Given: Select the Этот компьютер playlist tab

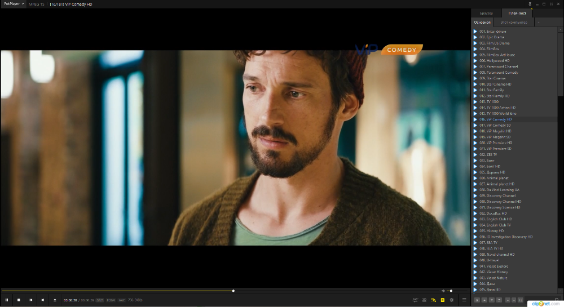Looking at the screenshot, I should (x=514, y=23).
